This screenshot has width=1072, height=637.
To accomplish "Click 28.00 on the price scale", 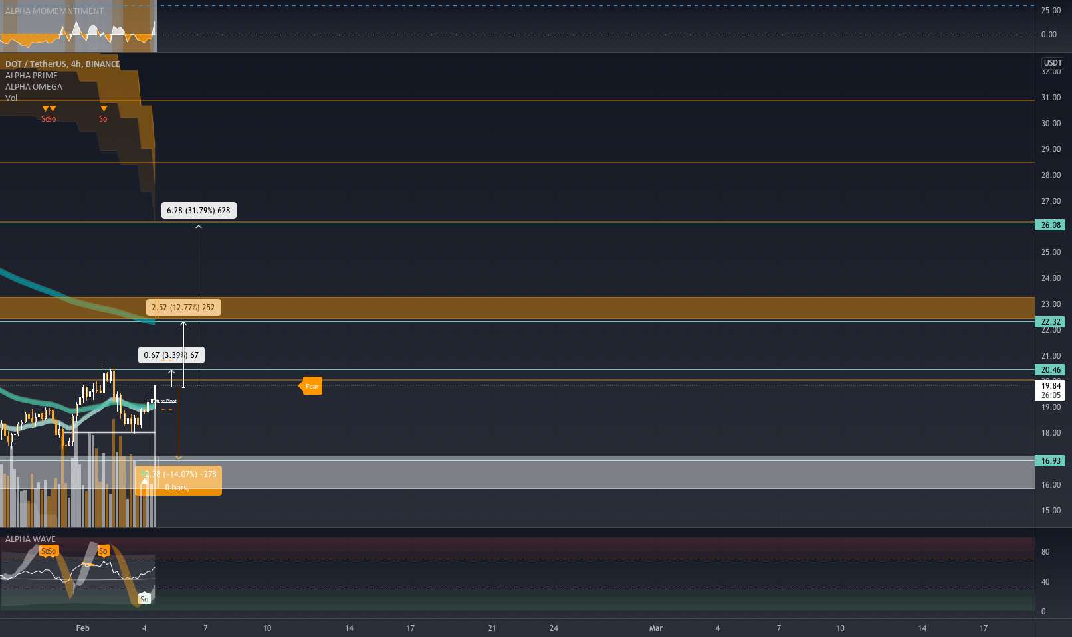I will (1051, 175).
